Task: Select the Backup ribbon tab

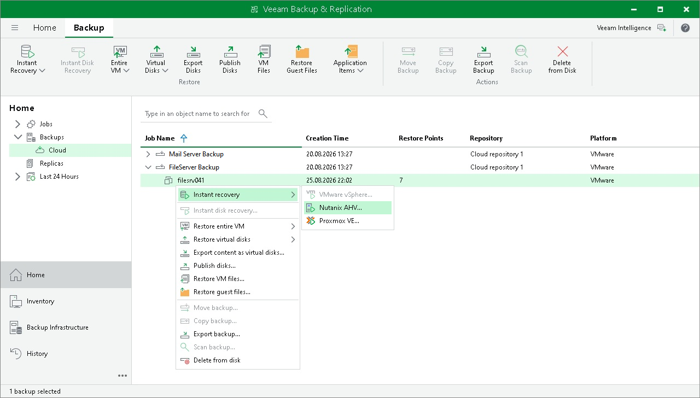Action: [89, 28]
